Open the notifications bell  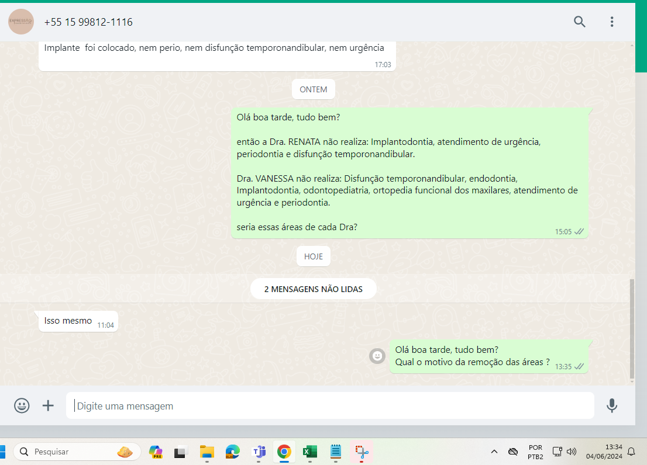click(x=631, y=452)
